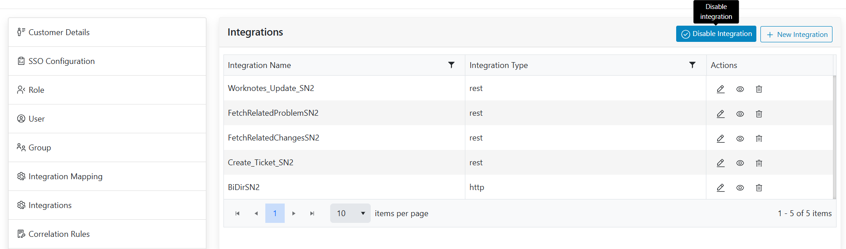Open the Correlation Rules section
The height and width of the screenshot is (249, 846).
point(59,234)
